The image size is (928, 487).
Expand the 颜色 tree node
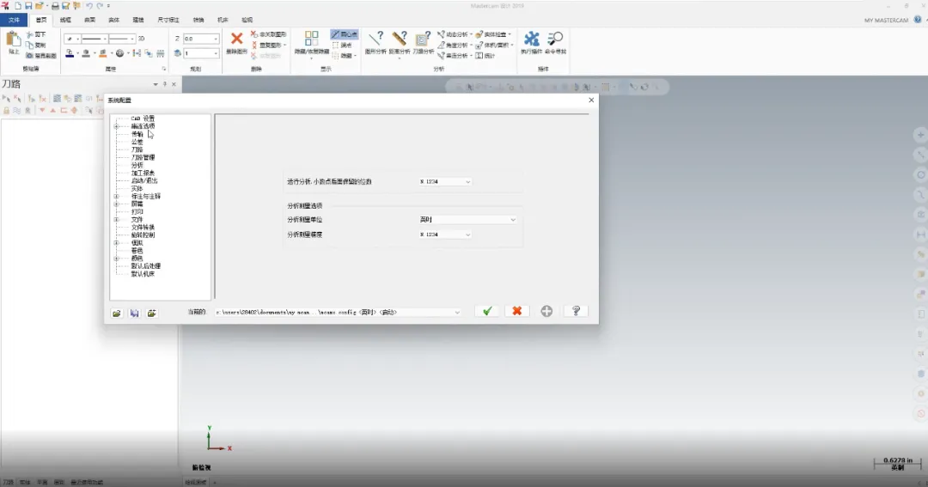(116, 258)
